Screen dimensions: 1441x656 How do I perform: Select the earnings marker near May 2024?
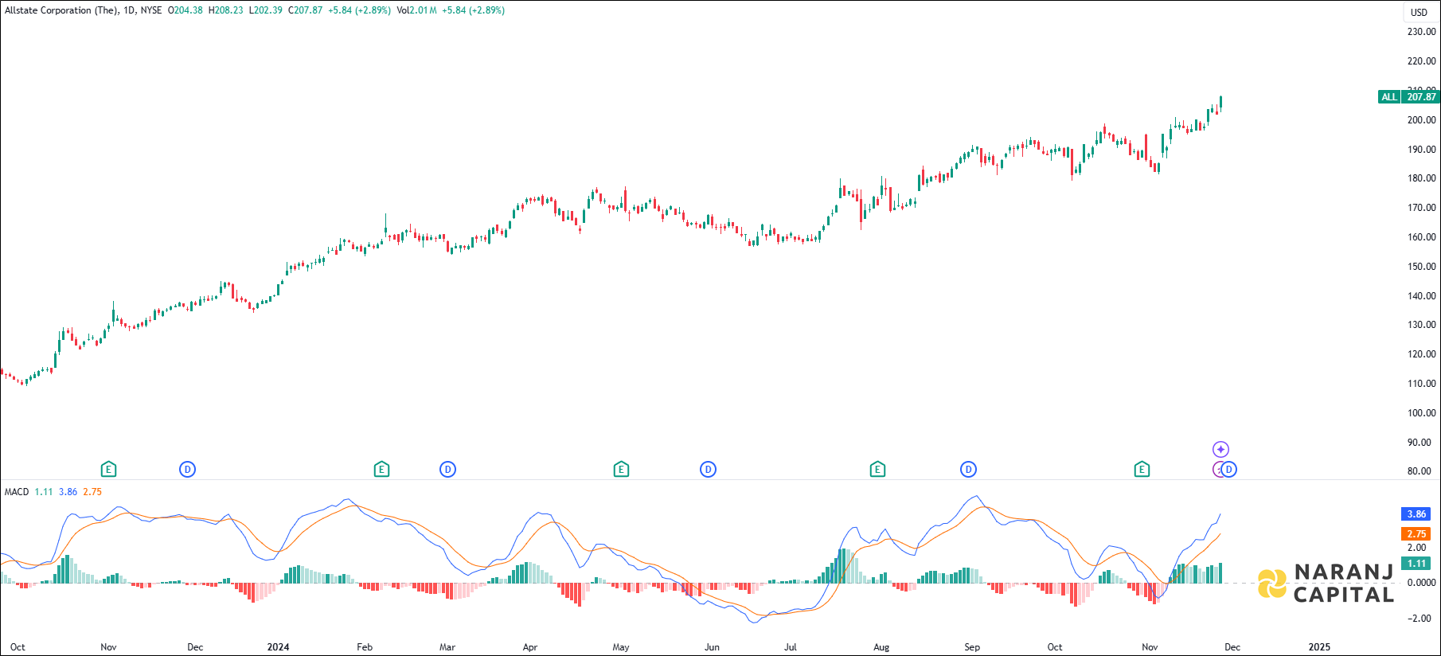[x=621, y=470]
